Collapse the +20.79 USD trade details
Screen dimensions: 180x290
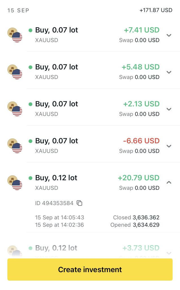(169, 183)
